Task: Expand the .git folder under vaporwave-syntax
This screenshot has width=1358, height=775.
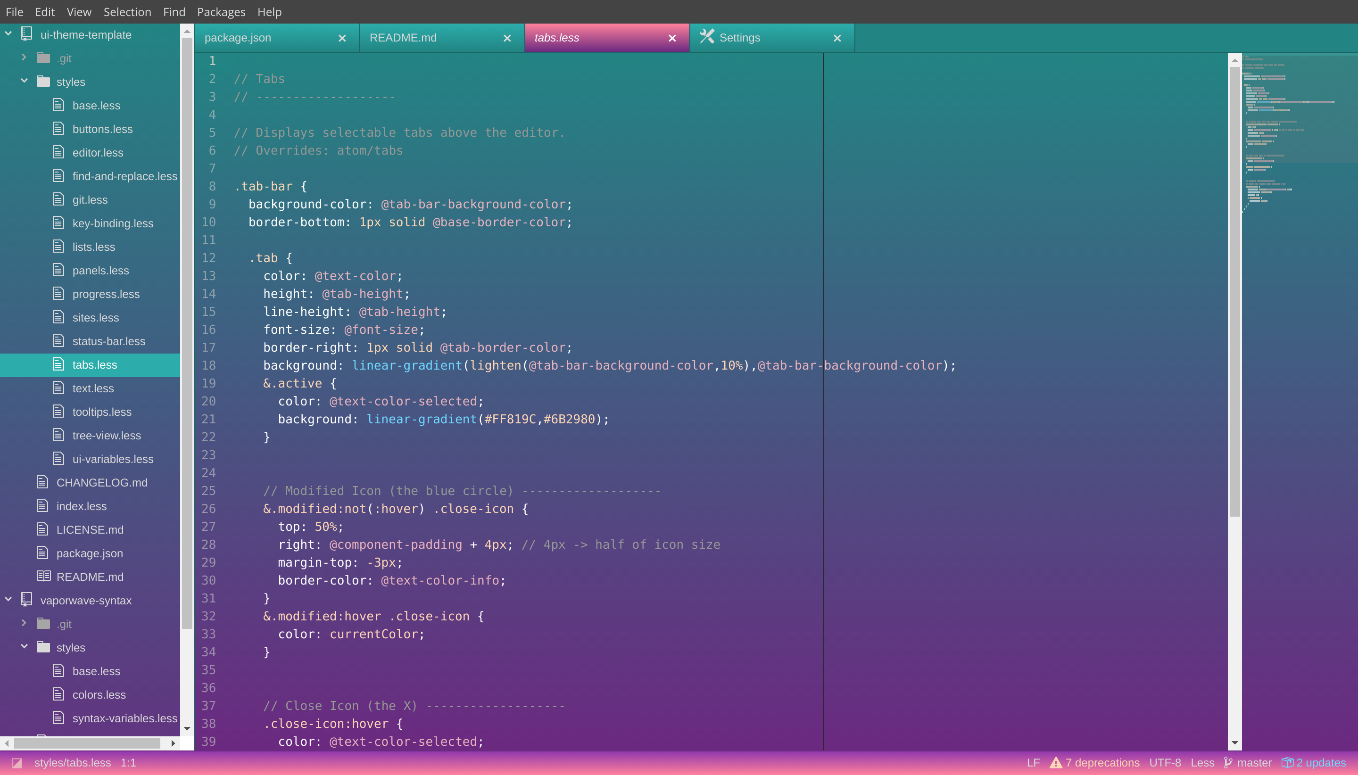Action: tap(24, 623)
